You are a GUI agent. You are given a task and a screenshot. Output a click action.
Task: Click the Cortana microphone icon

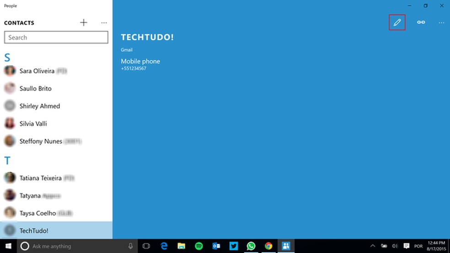point(131,246)
